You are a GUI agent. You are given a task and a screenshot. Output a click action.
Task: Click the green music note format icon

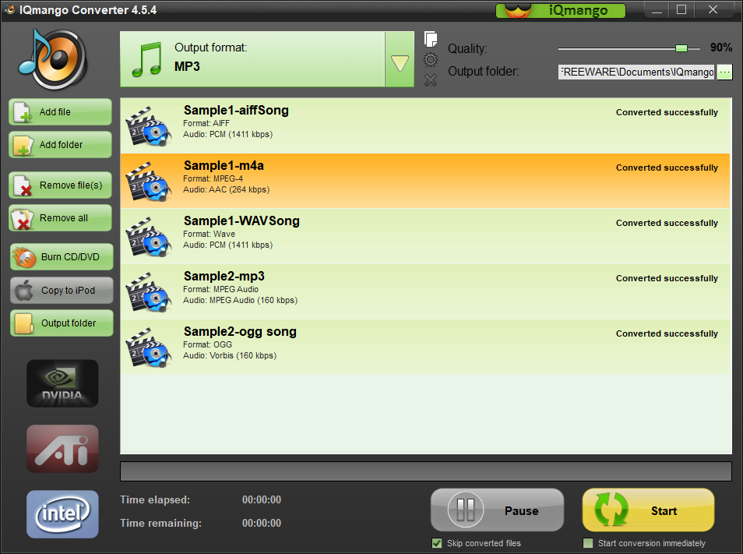[x=147, y=60]
